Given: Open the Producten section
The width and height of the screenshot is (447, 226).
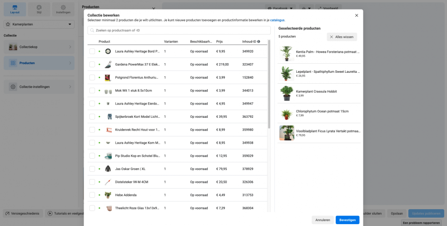Looking at the screenshot, I should [39, 63].
